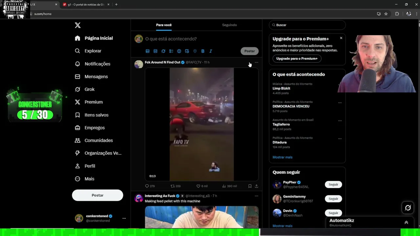Open a new browser tab
The height and width of the screenshot is (236, 420).
(x=116, y=5)
